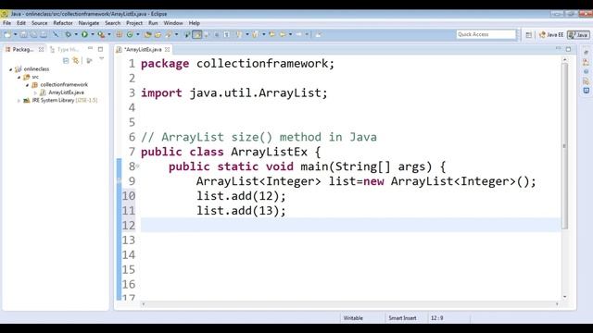Click the Open Perspective icon
Screen dimensions: 593x333
529,35
